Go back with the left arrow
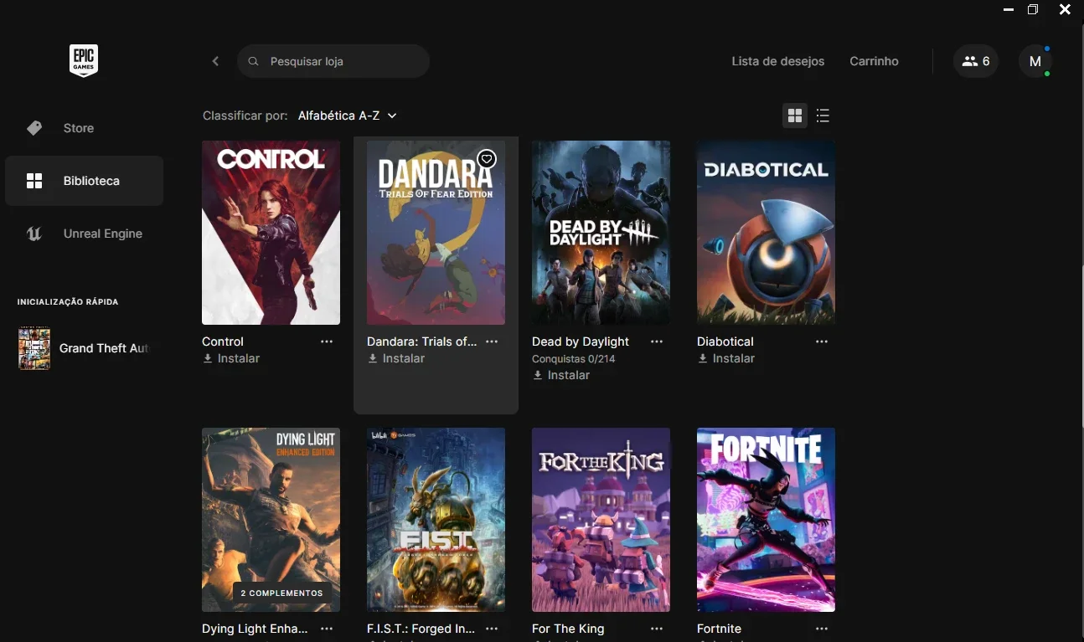 (215, 61)
